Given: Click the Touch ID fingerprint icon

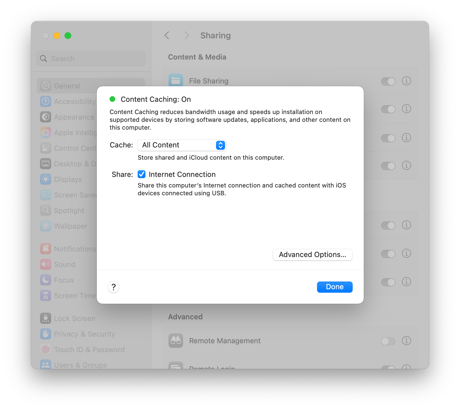Looking at the screenshot, I should (x=46, y=349).
